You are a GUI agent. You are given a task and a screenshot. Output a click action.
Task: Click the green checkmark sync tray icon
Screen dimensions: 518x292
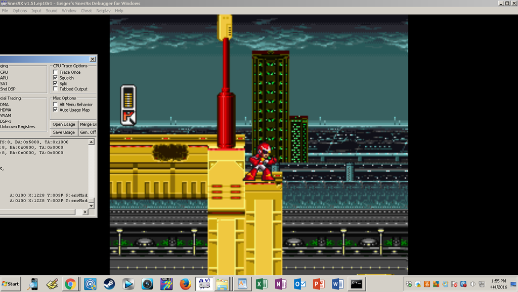[409, 284]
